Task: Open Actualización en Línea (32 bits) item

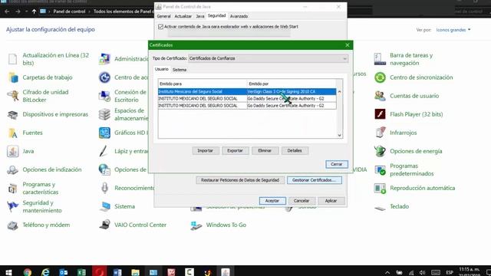Action: pos(48,59)
